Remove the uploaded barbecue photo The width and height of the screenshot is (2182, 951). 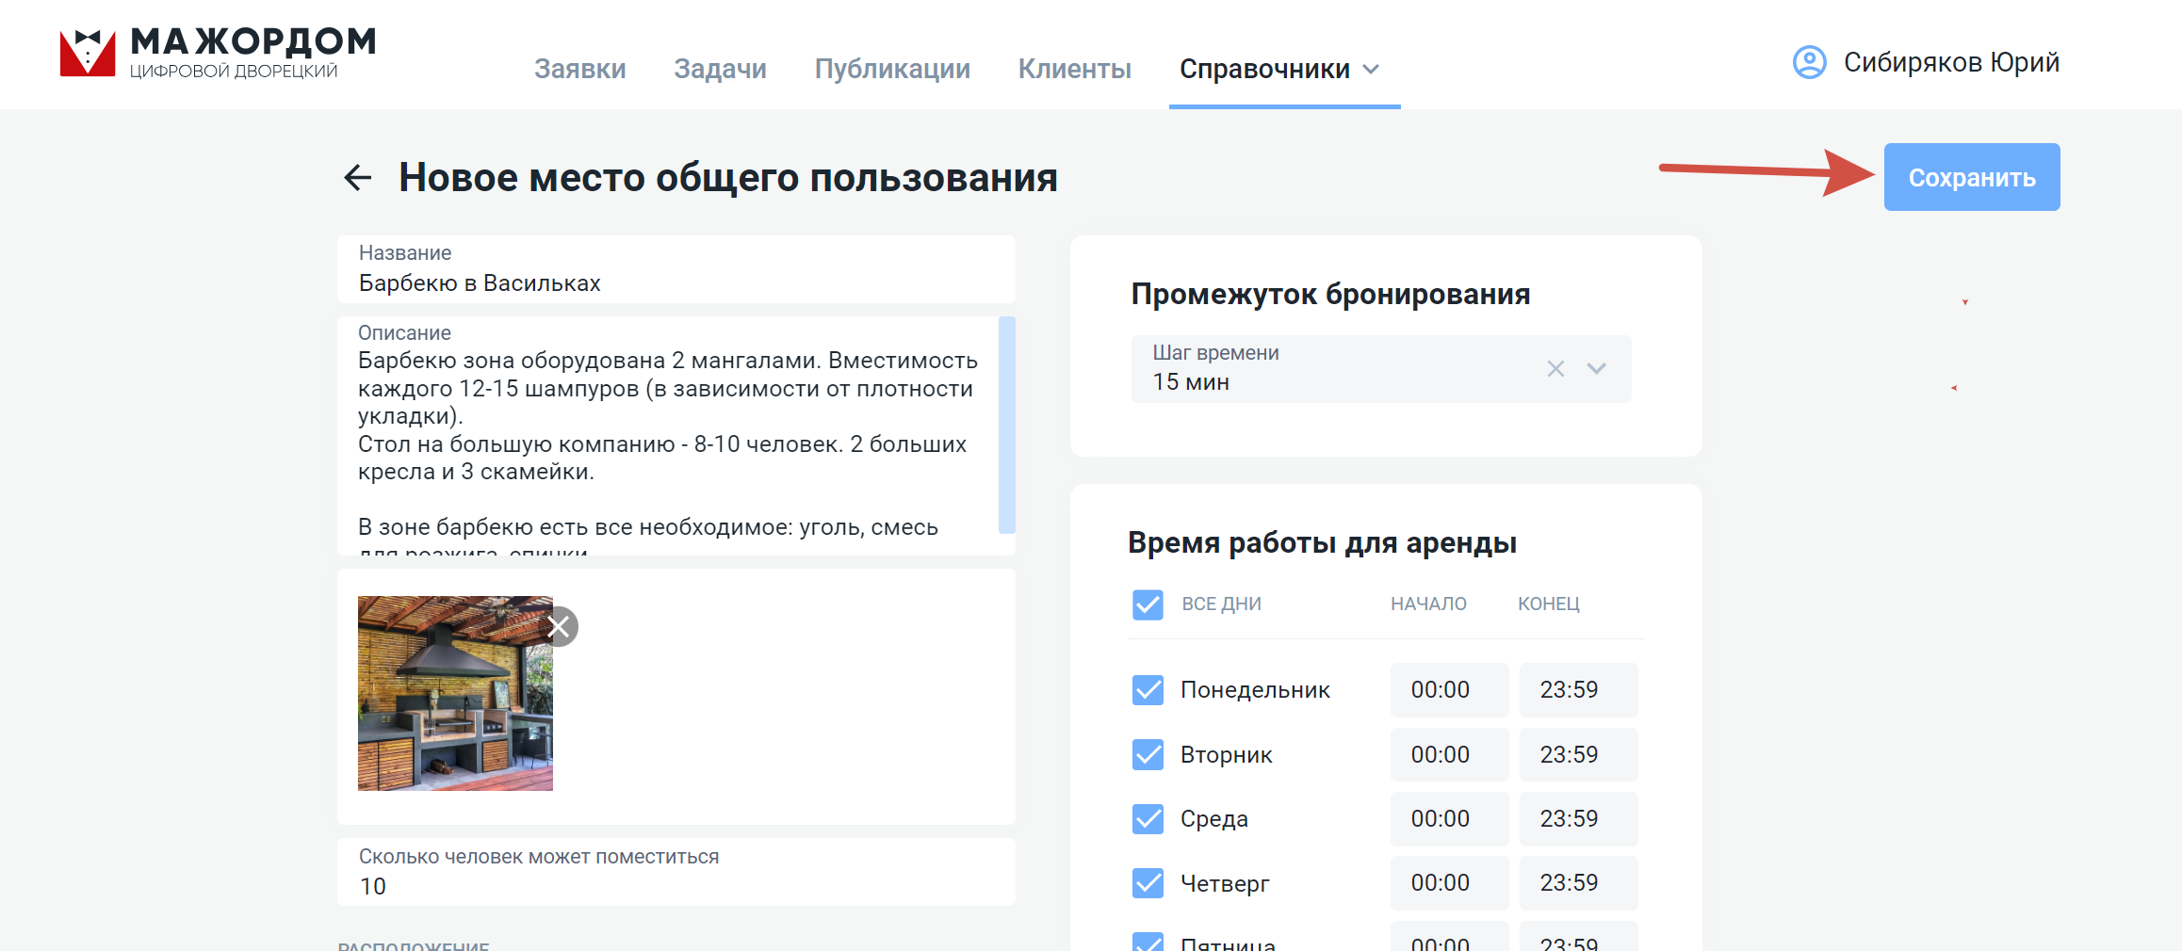coord(560,626)
